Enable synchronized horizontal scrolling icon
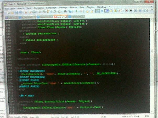Image resolution: width=158 pixels, height=118 pixels. click(91, 11)
